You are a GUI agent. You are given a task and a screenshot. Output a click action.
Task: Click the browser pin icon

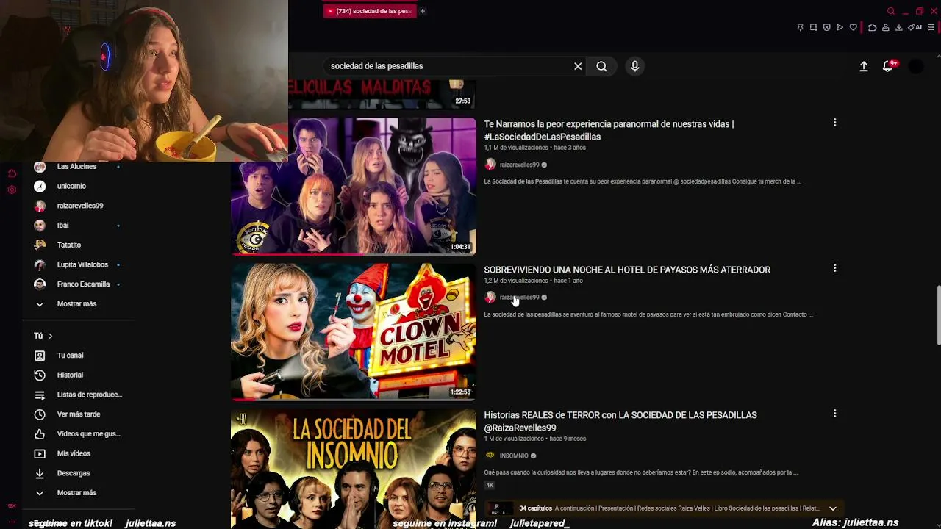[800, 27]
